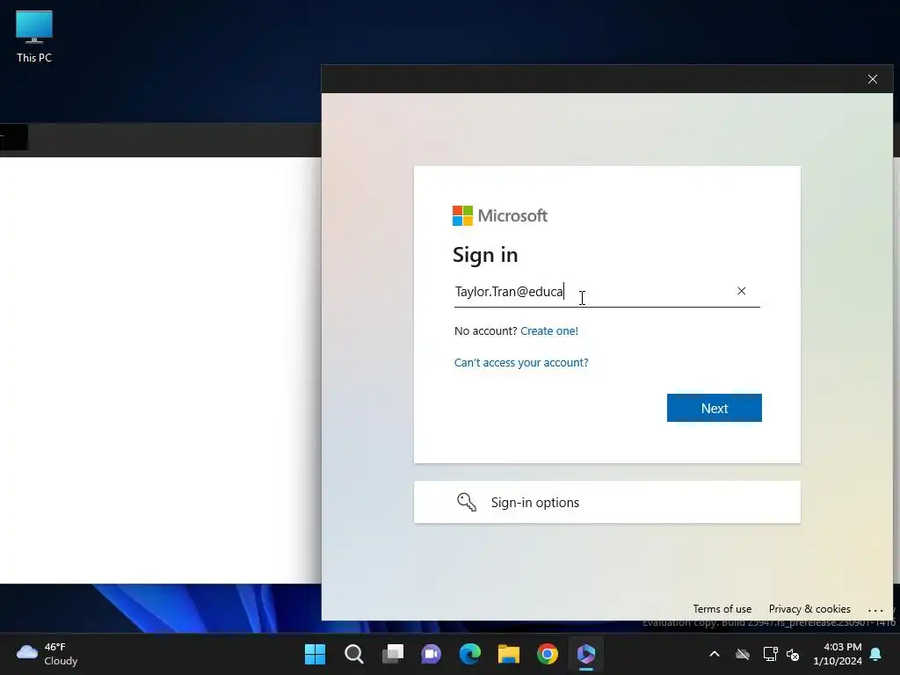Click the Microsoft logo

(x=500, y=216)
